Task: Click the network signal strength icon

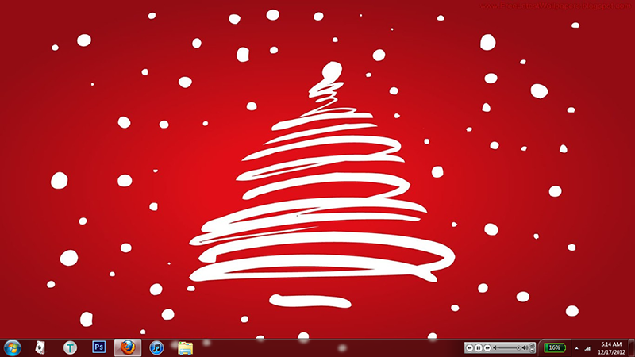Action: (x=587, y=347)
